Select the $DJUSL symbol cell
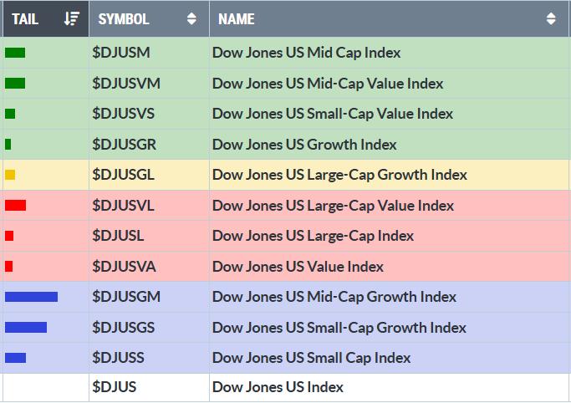 [x=118, y=236]
